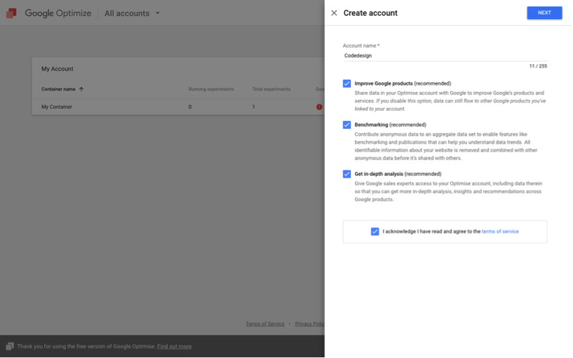
Task: Close the Create account panel
Action: tap(334, 13)
